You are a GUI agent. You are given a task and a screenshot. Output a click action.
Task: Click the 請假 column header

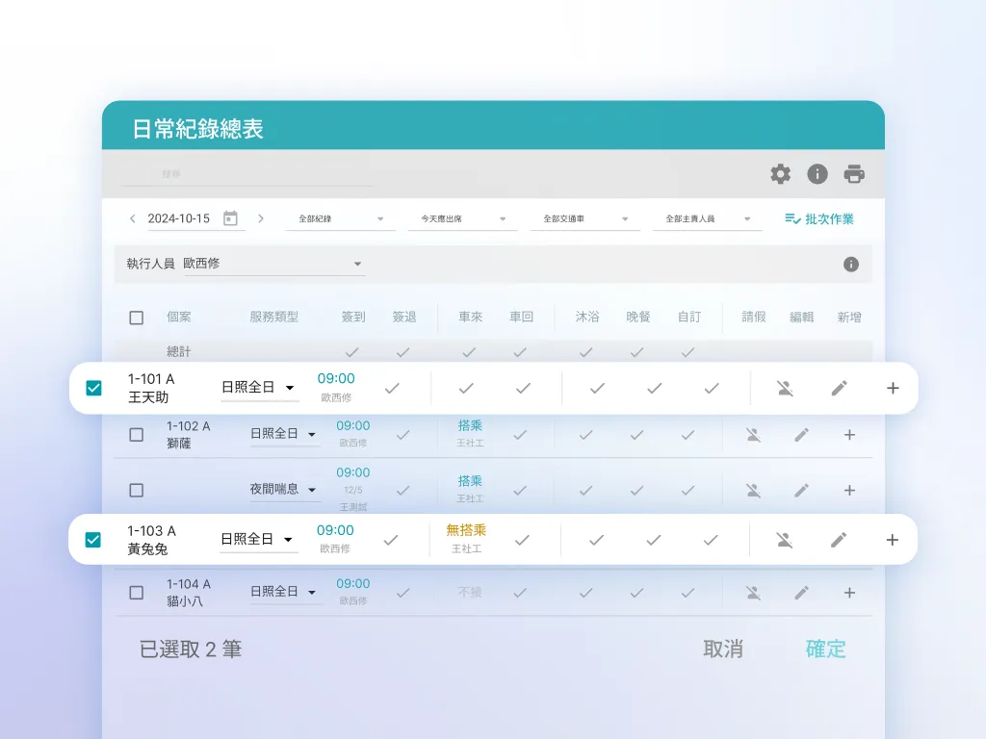click(753, 318)
